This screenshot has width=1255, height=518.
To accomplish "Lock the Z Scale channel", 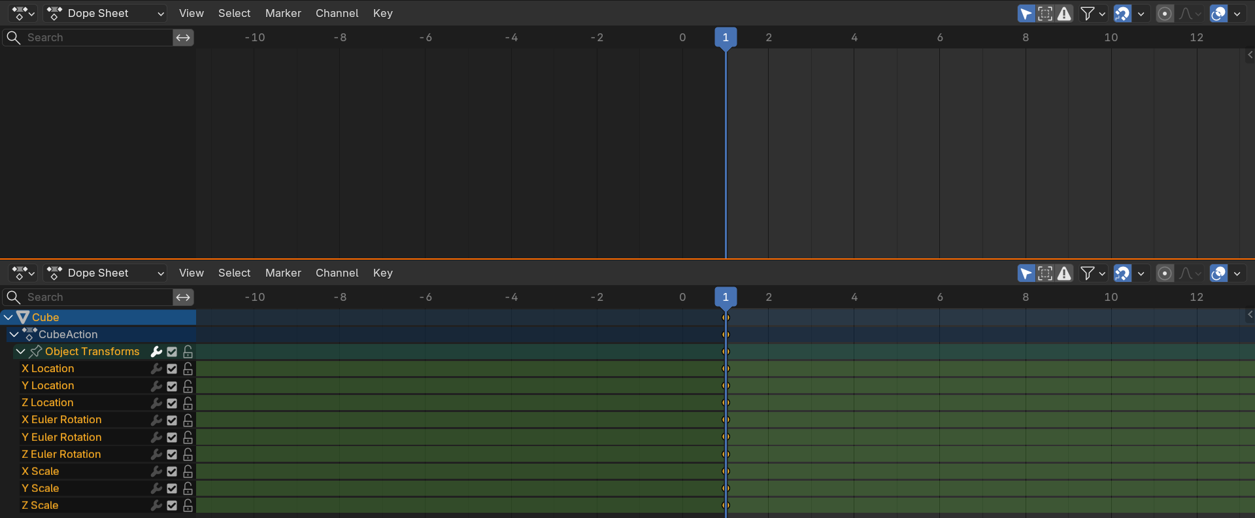I will pos(188,505).
